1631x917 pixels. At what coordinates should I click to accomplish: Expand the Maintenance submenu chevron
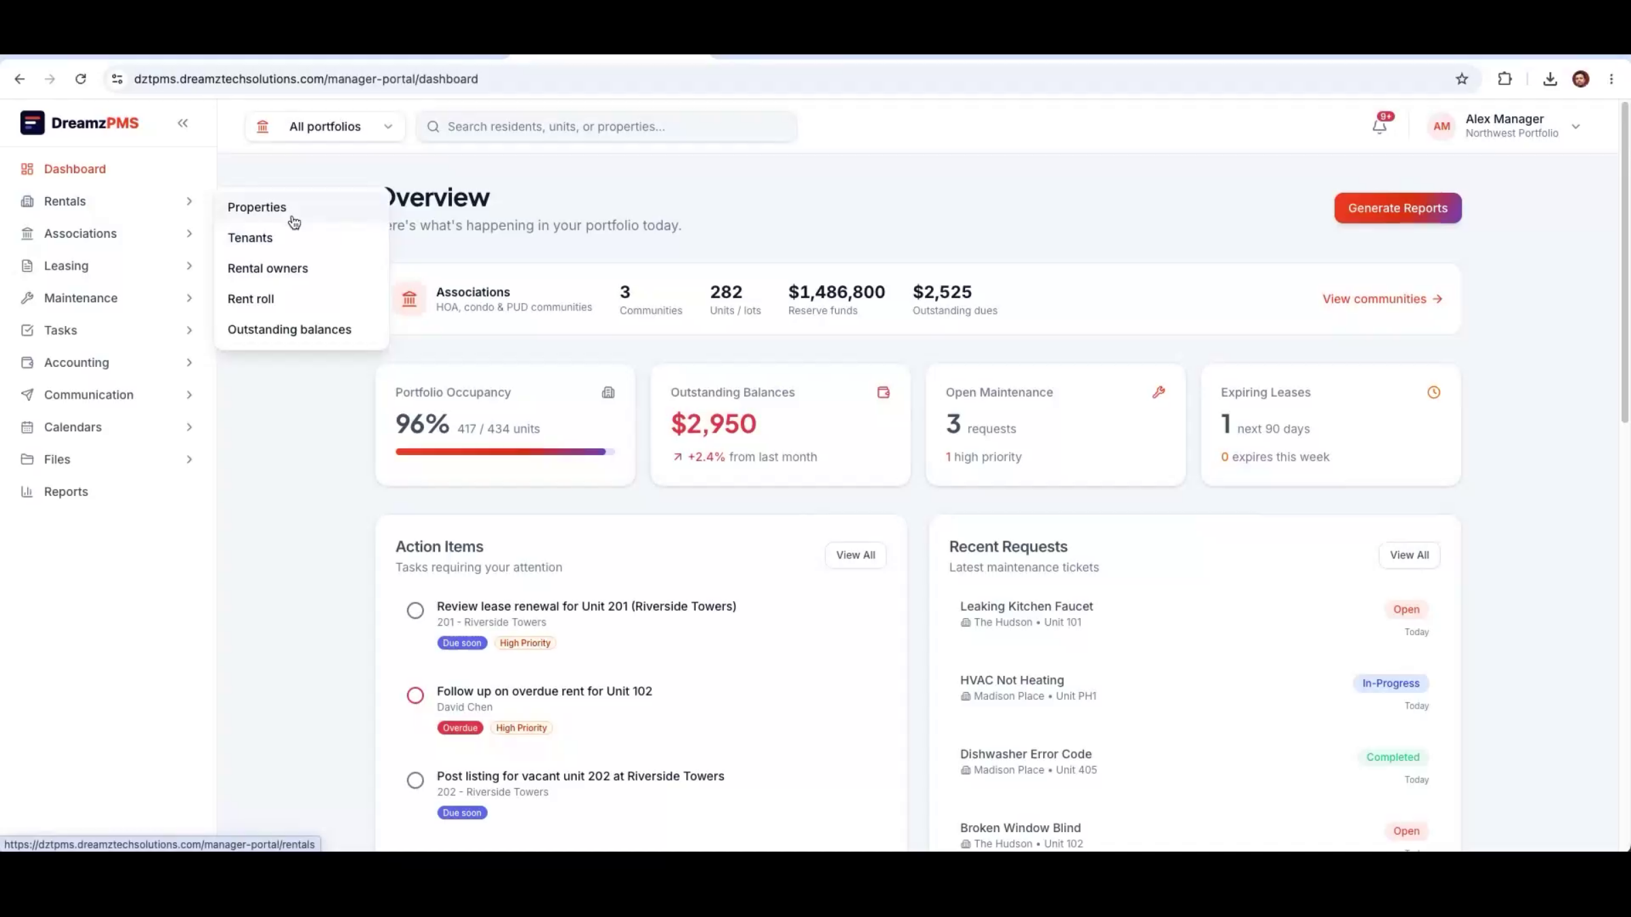(x=189, y=298)
